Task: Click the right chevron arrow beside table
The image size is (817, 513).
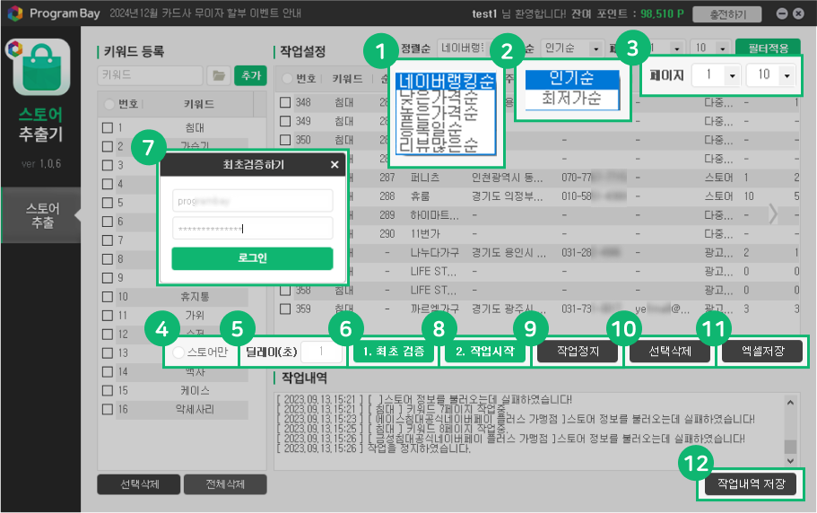Action: coord(773,213)
